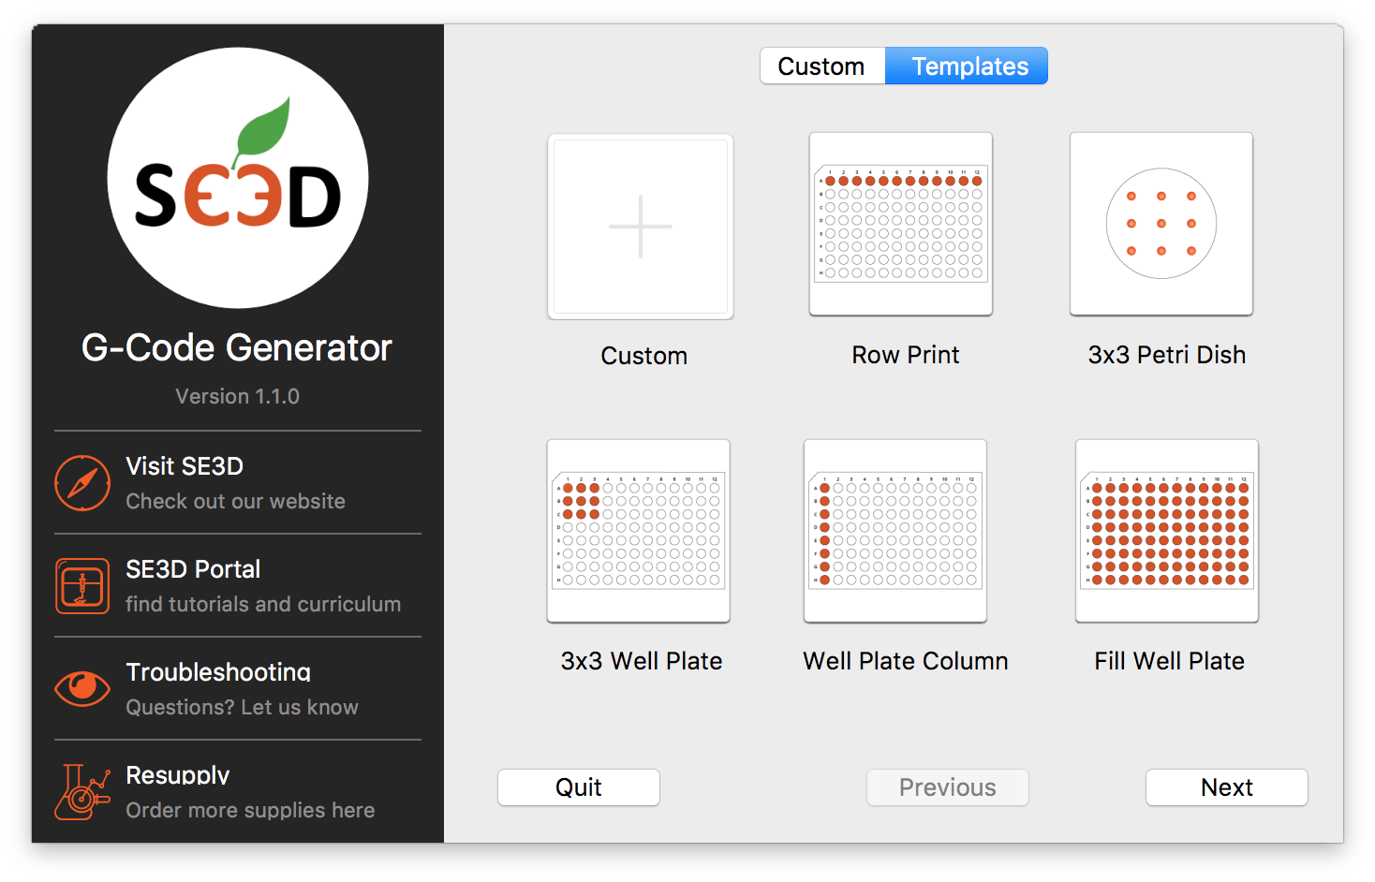Click the Previous button

tap(947, 787)
